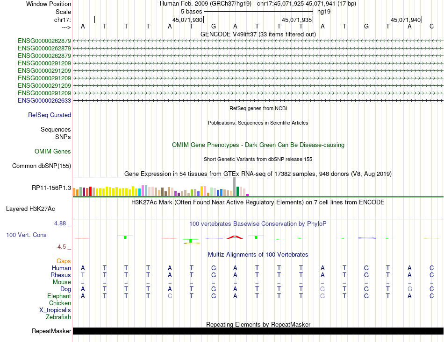This screenshot has width=444, height=342.
Task: Open the Repeating Elements by RepeatMasker title
Action: point(258,324)
